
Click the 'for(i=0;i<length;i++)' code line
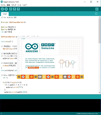12,82
